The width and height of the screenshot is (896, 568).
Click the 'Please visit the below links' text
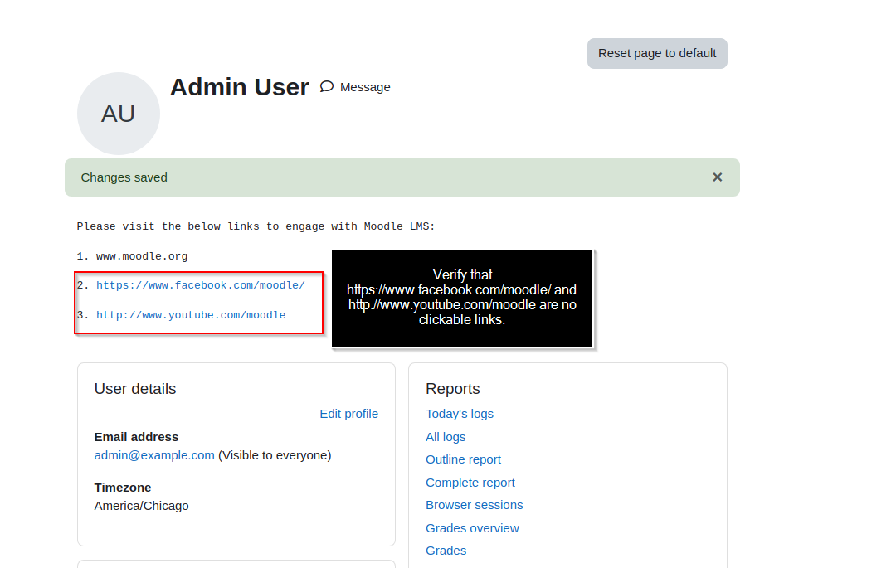[x=256, y=226]
